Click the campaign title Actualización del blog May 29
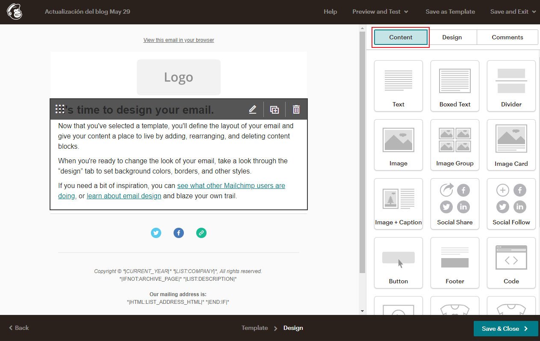This screenshot has height=341, width=540. click(88, 12)
